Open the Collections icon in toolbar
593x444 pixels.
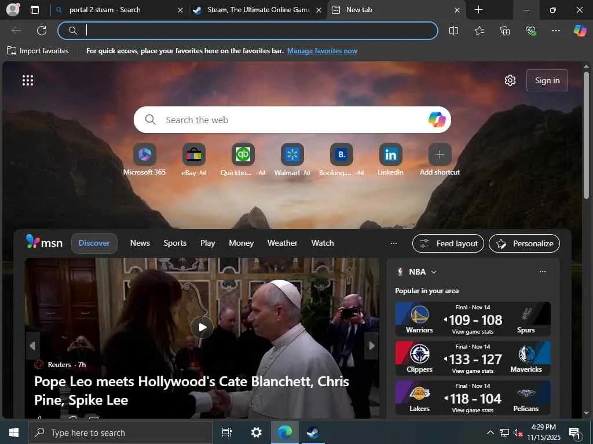[505, 31]
